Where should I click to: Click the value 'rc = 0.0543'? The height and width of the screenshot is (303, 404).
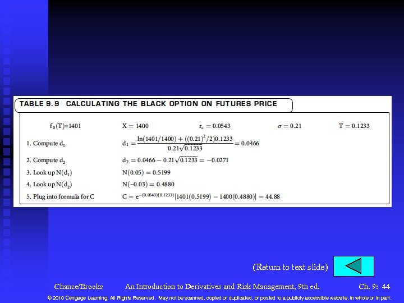(x=214, y=126)
